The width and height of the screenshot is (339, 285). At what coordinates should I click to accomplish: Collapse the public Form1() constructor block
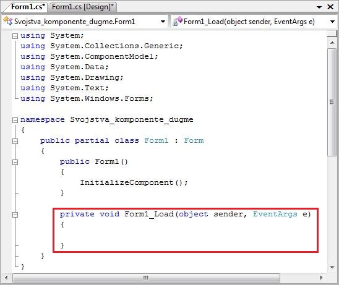coord(15,162)
